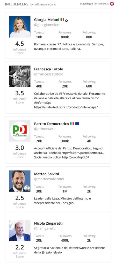Open Francesca Totolo's black-and-white profile photo

point(20,76)
